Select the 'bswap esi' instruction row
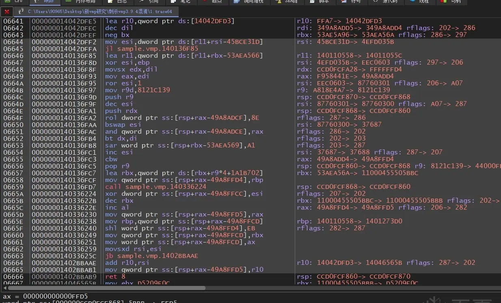 [123, 125]
